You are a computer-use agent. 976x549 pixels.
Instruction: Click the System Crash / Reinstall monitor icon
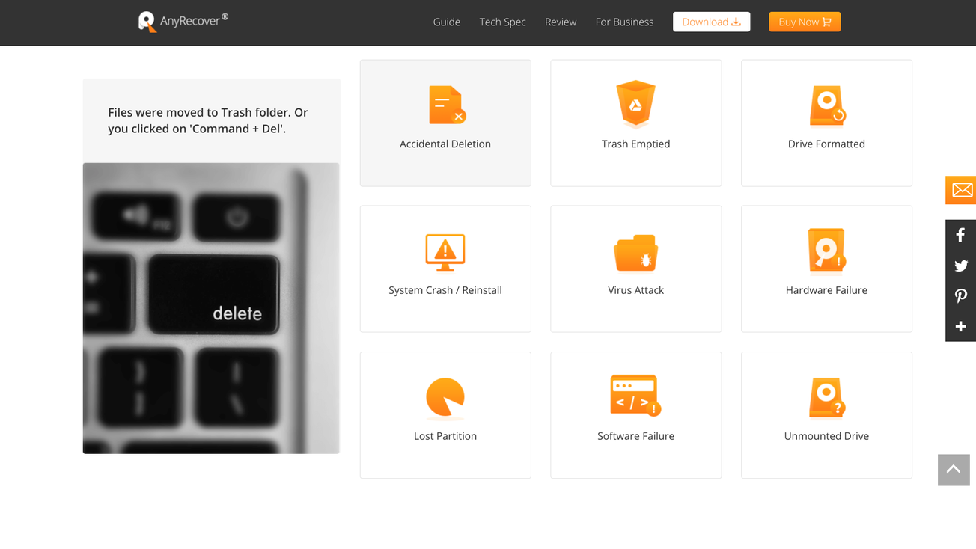(445, 252)
